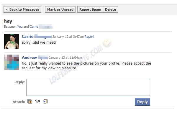Attach a photo to the reply
The width and height of the screenshot is (177, 118).
pos(30,102)
